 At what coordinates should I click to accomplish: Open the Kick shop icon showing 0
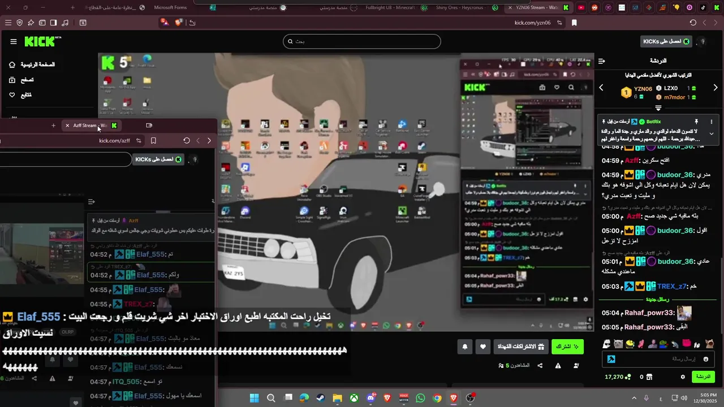(646, 377)
